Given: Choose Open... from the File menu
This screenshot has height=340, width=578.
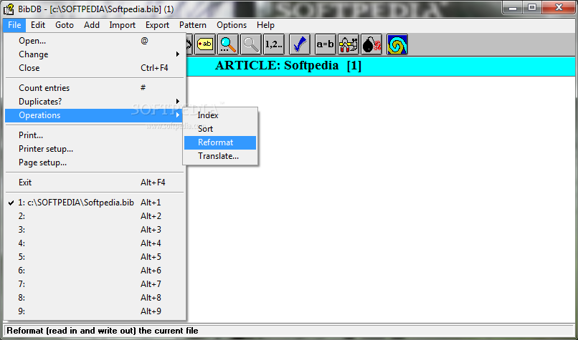Looking at the screenshot, I should (x=95, y=41).
